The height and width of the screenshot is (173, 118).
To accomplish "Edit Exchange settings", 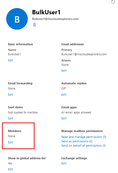I will [x=64, y=163].
